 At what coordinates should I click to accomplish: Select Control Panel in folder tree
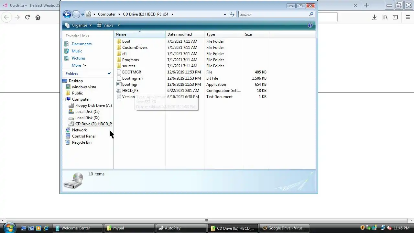point(84,136)
